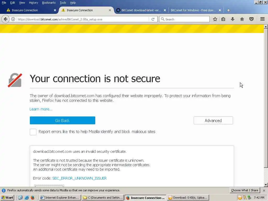Bookmark this page with the star icon
268x201 pixels.
coord(215,19)
